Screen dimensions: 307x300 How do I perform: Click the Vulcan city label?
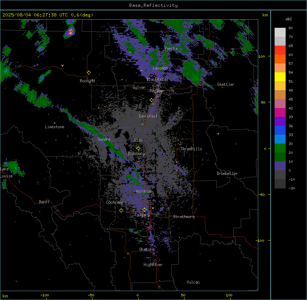tap(193, 282)
